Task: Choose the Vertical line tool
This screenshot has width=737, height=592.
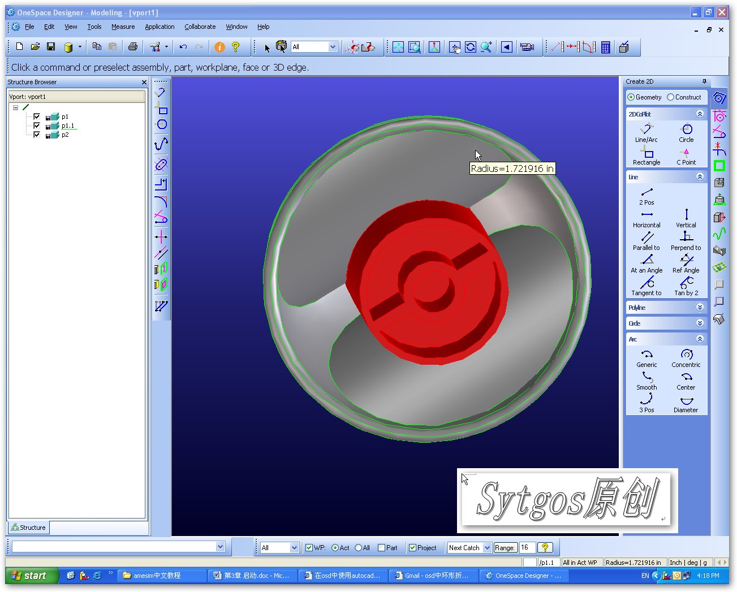Action: pos(686,219)
